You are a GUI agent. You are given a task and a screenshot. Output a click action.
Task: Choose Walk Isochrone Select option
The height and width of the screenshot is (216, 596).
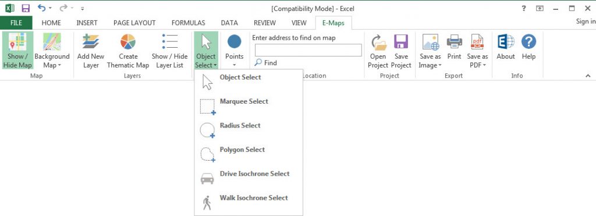pos(249,202)
